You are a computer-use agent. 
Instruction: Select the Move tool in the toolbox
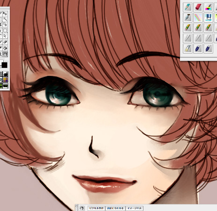(5, 14)
